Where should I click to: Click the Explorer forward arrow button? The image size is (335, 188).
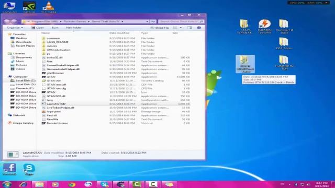click(x=14, y=21)
